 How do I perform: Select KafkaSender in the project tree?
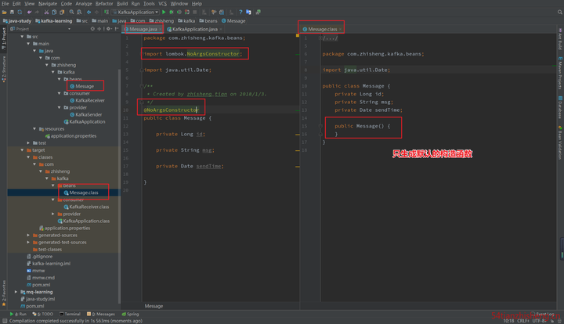(x=86, y=114)
